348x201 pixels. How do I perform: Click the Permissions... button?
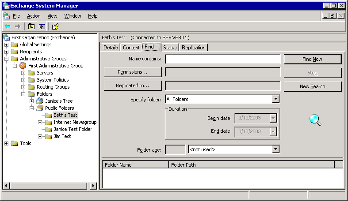133,72
